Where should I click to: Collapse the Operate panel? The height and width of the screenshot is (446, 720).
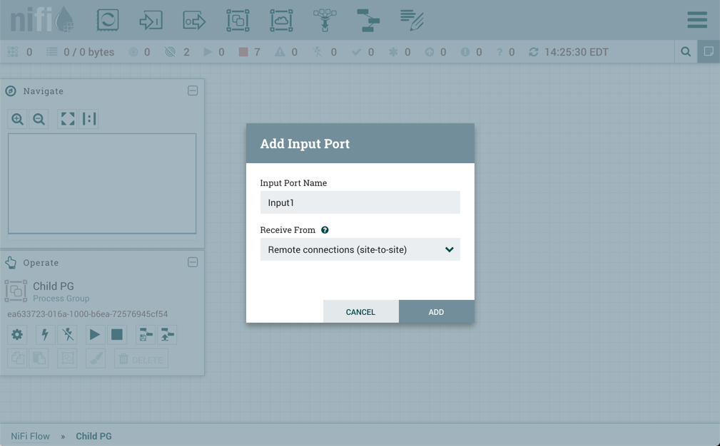coord(193,262)
